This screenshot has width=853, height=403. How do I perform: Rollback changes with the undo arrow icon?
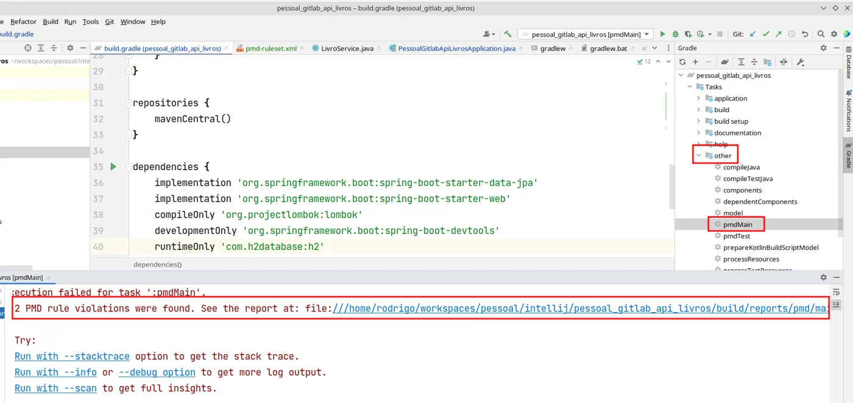[804, 34]
